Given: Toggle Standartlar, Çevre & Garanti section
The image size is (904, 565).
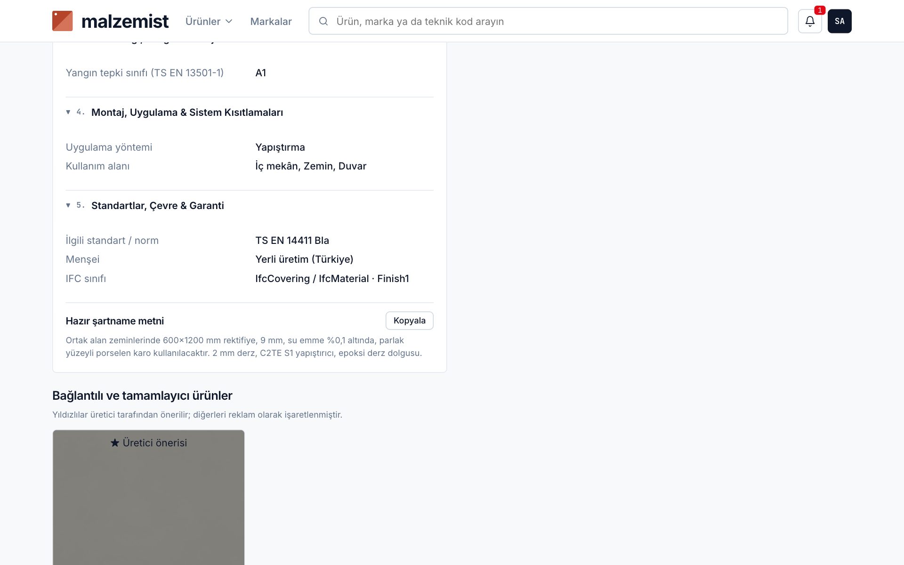Looking at the screenshot, I should [157, 206].
